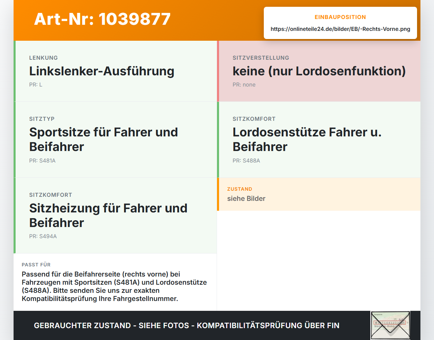
Task: Click the Linkslenker-Ausführung card
Action: [x=115, y=71]
